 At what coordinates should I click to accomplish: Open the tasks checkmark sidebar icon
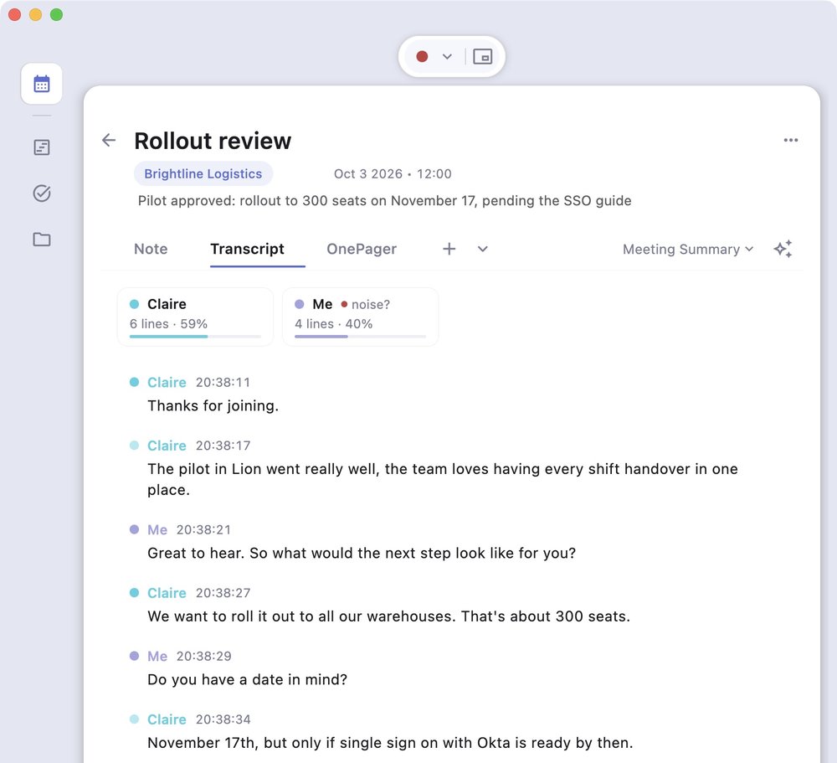[x=42, y=193]
